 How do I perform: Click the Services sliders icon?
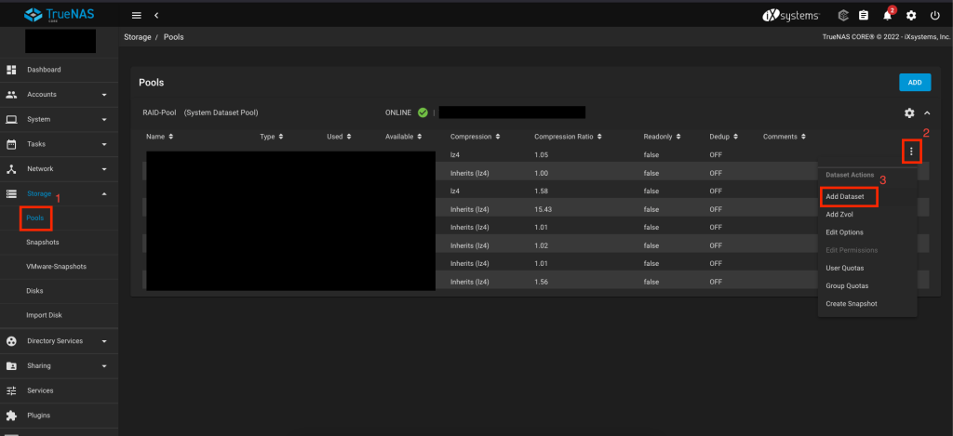click(x=11, y=390)
